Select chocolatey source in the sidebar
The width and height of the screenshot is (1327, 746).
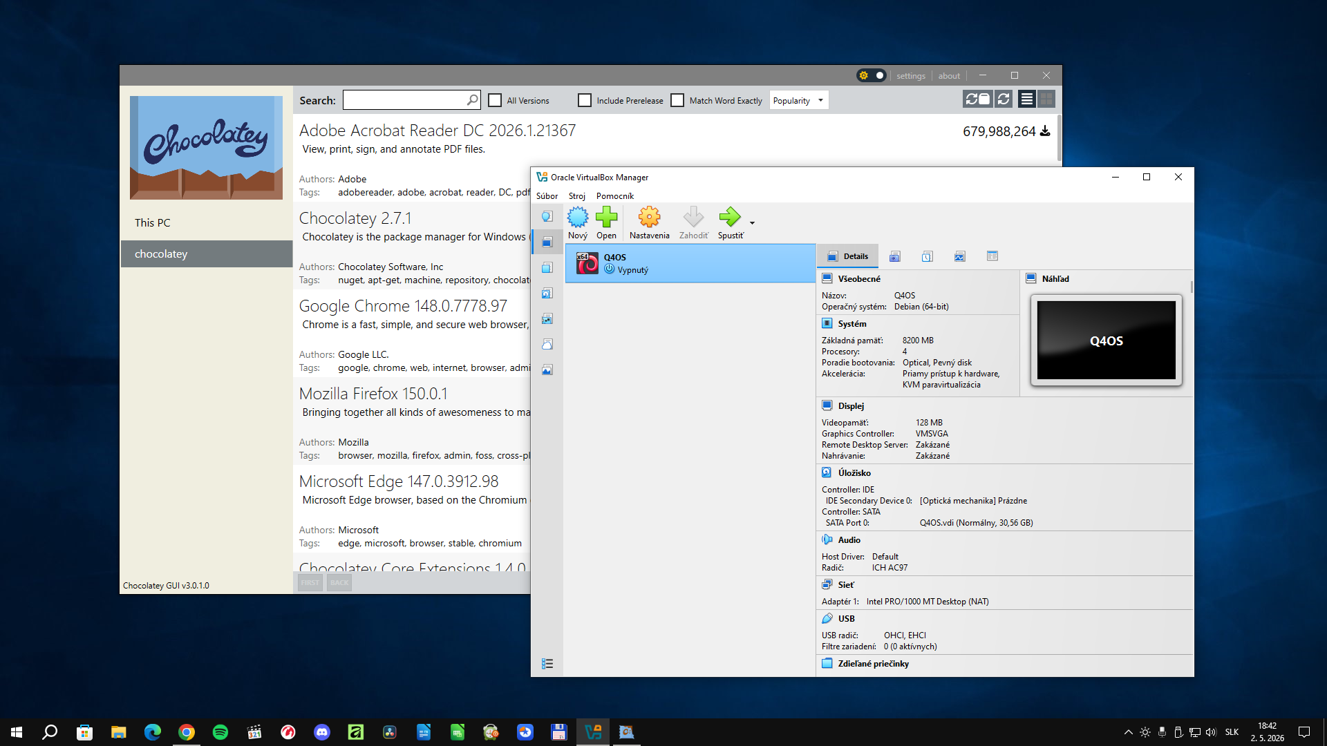(x=206, y=254)
